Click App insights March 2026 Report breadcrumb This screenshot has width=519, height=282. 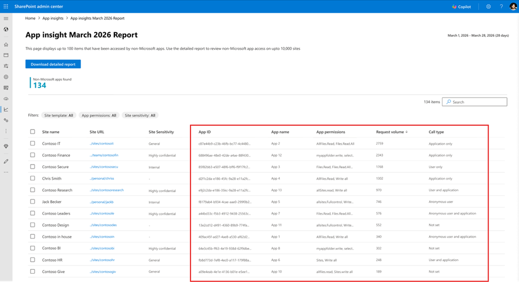coord(97,18)
